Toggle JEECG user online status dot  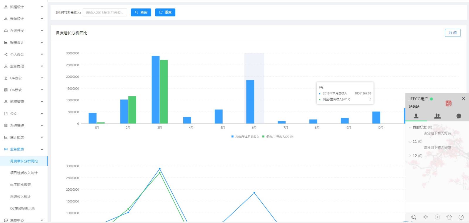click(431, 99)
